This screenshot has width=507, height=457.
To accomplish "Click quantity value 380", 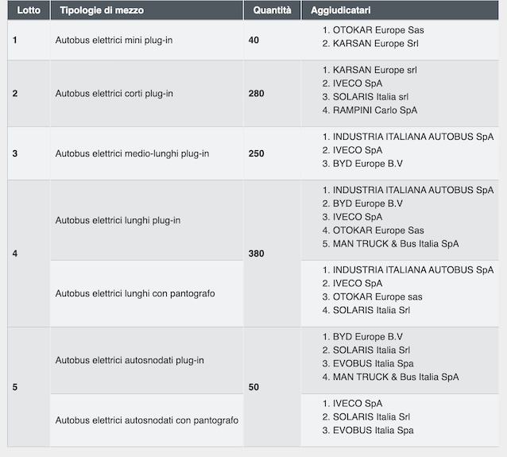I will pyautogui.click(x=256, y=254).
